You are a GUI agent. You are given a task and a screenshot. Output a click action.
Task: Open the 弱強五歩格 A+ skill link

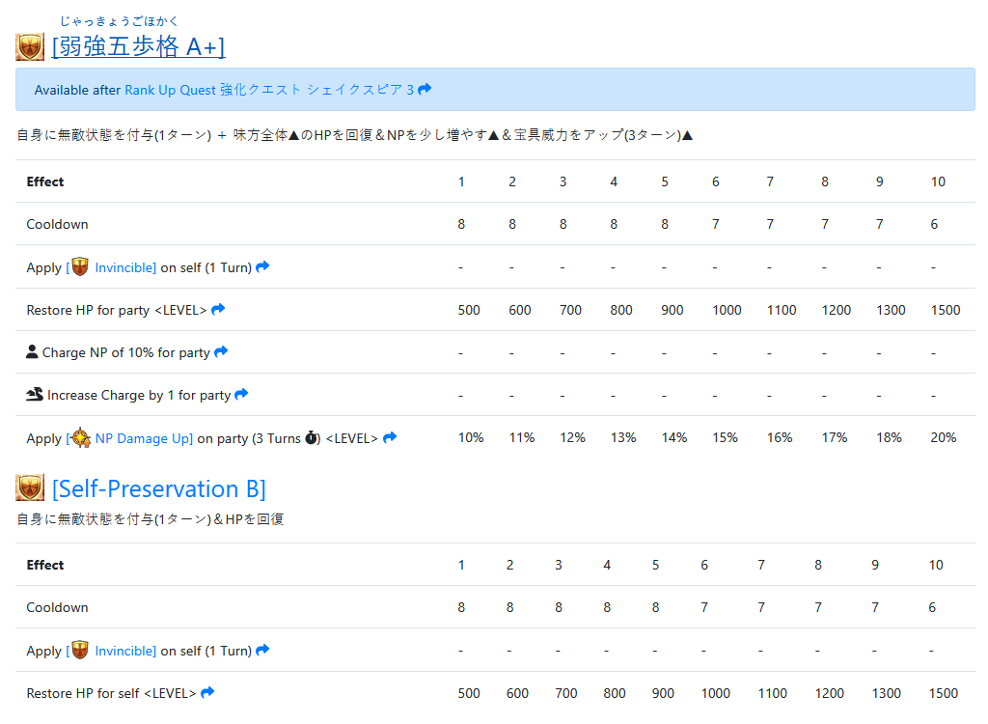pyautogui.click(x=138, y=46)
